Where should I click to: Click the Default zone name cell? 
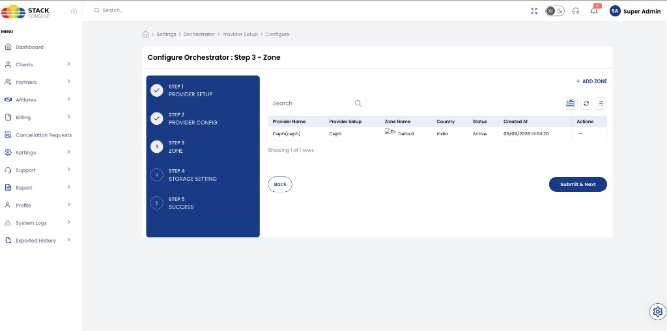[x=406, y=134]
